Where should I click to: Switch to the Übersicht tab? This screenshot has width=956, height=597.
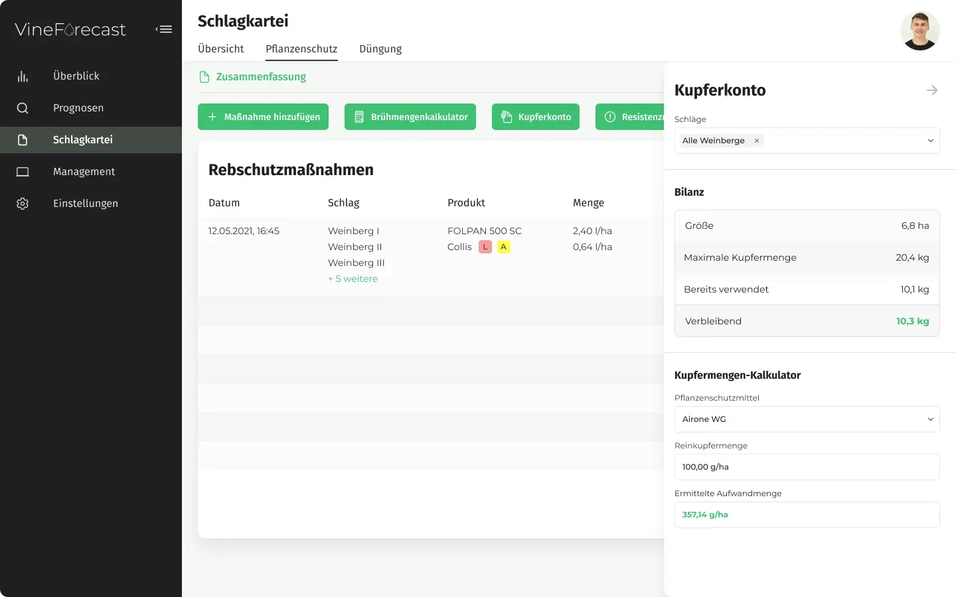tap(220, 49)
